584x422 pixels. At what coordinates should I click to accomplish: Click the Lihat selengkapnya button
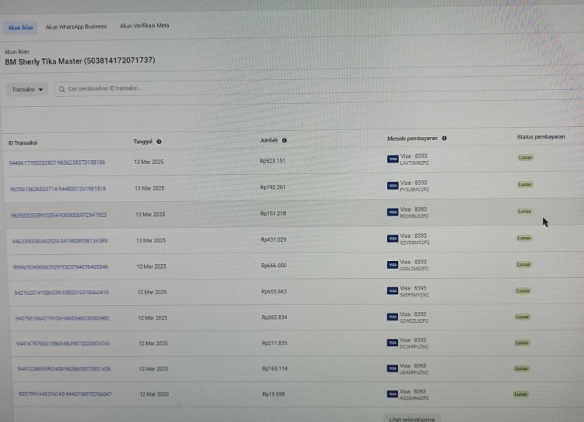pos(411,418)
